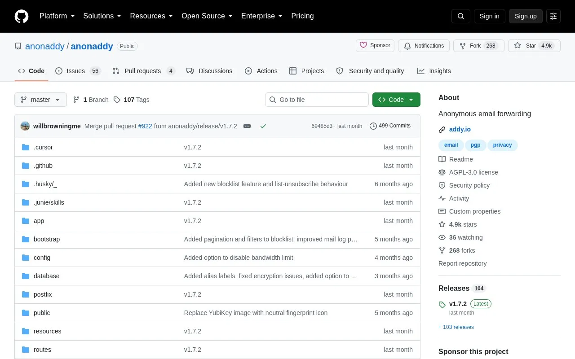Screen dimensions: 575x359
Task: Open the 107 Tags link
Action: pyautogui.click(x=132, y=100)
